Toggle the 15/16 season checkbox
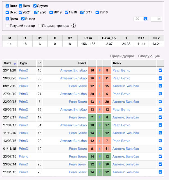Viewport: 169px width, 180px height. click(x=97, y=12)
